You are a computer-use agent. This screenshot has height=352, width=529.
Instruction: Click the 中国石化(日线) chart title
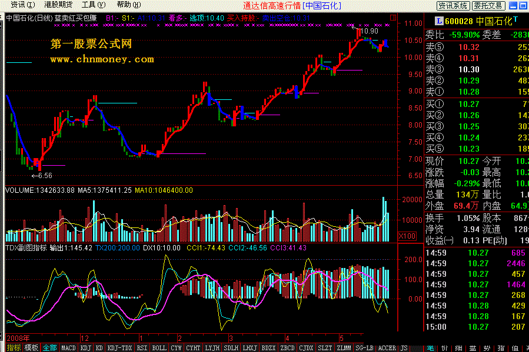pos(29,18)
